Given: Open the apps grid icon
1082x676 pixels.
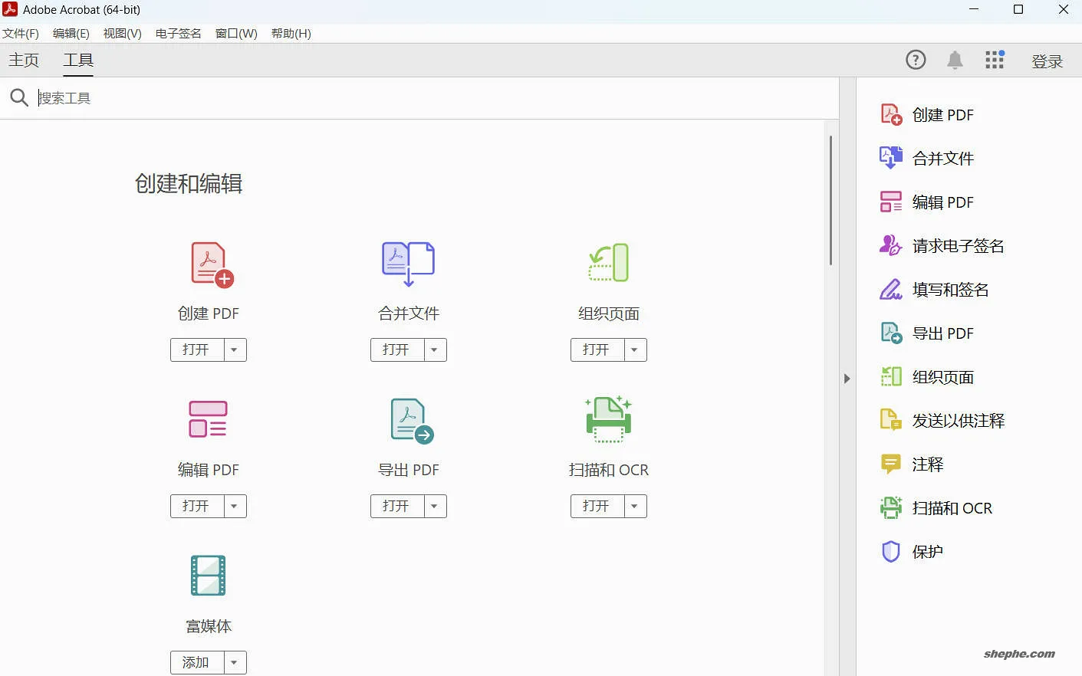Looking at the screenshot, I should [995, 60].
